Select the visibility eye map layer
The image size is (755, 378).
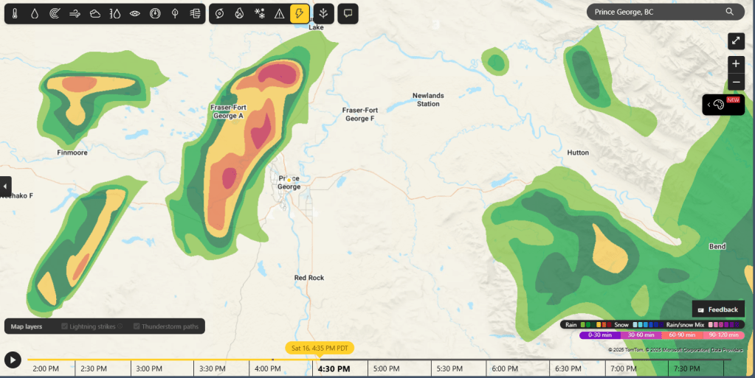134,13
